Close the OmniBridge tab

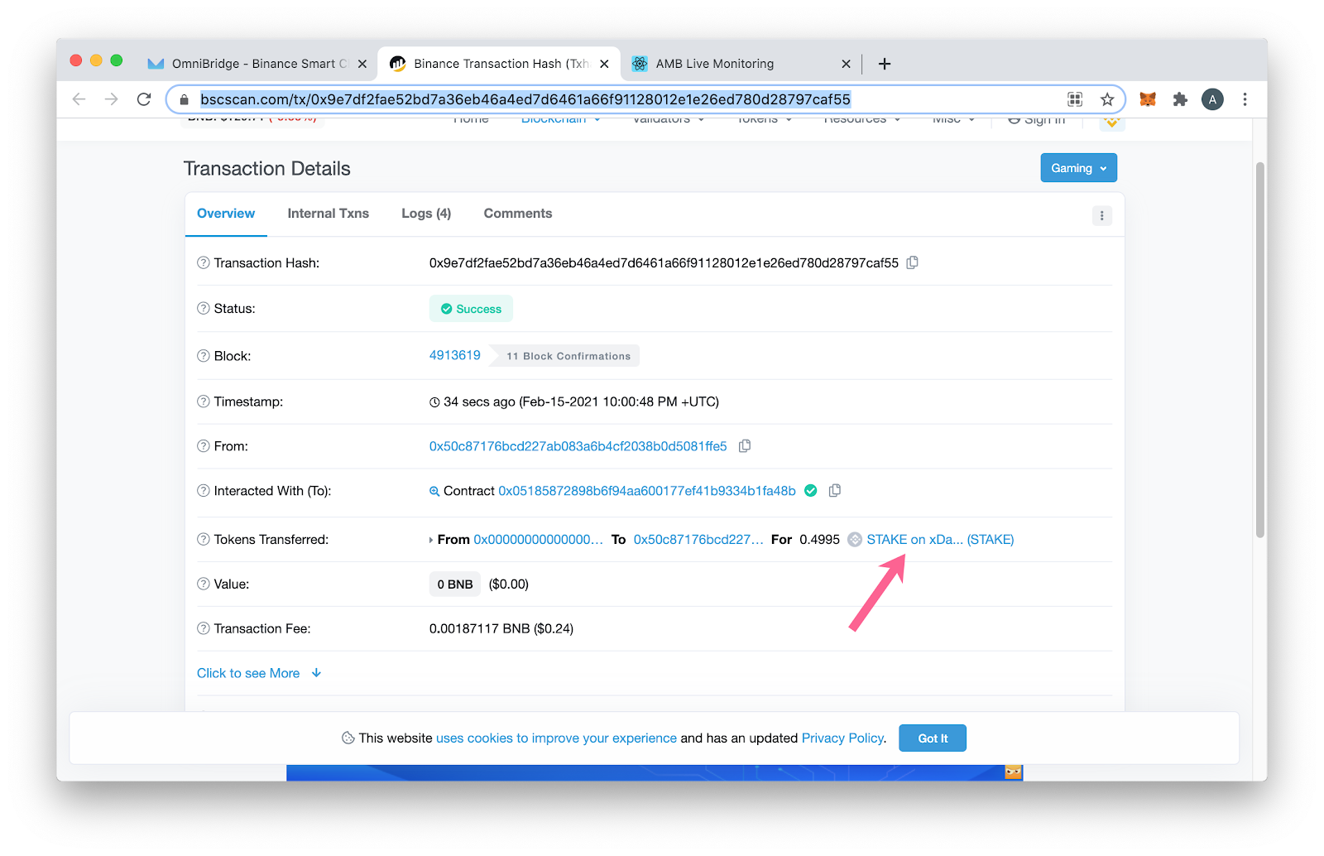pyautogui.click(x=362, y=64)
